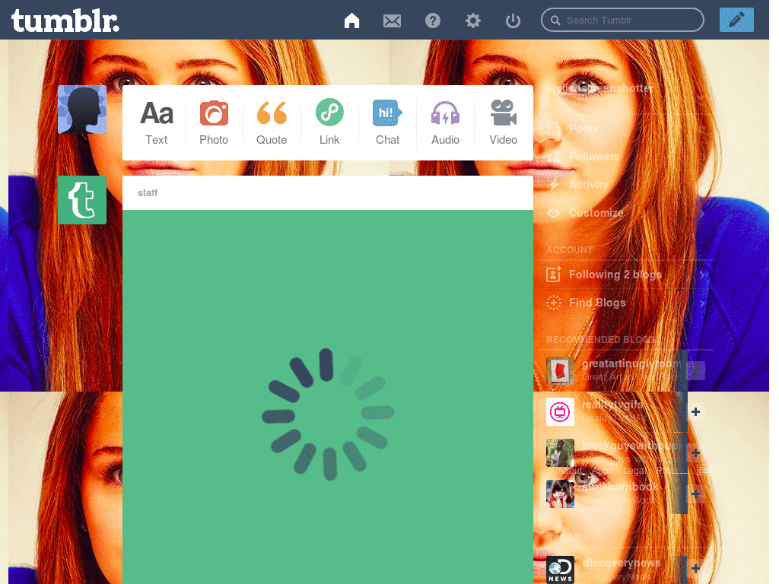Image resolution: width=779 pixels, height=584 pixels.
Task: Click Discovery News logo avatar
Action: click(x=560, y=570)
